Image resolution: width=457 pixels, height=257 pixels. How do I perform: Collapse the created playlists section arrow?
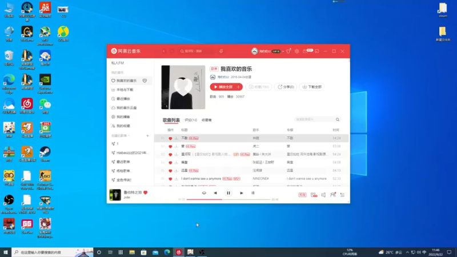[129, 136]
